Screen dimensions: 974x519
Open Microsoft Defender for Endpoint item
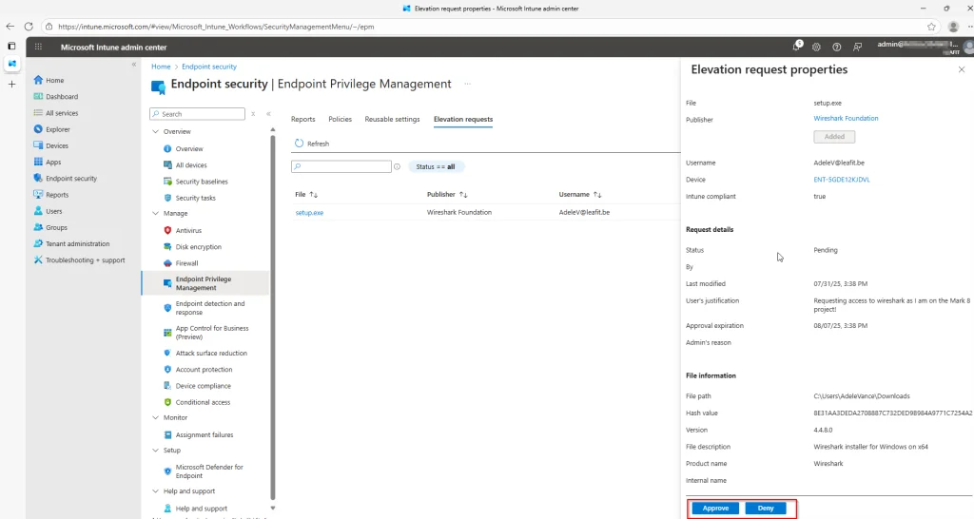click(x=207, y=471)
